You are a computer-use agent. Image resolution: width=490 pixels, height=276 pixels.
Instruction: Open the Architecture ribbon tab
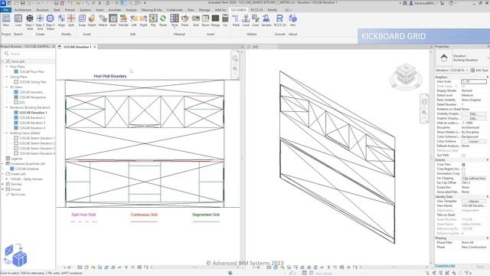pyautogui.click(x=23, y=10)
